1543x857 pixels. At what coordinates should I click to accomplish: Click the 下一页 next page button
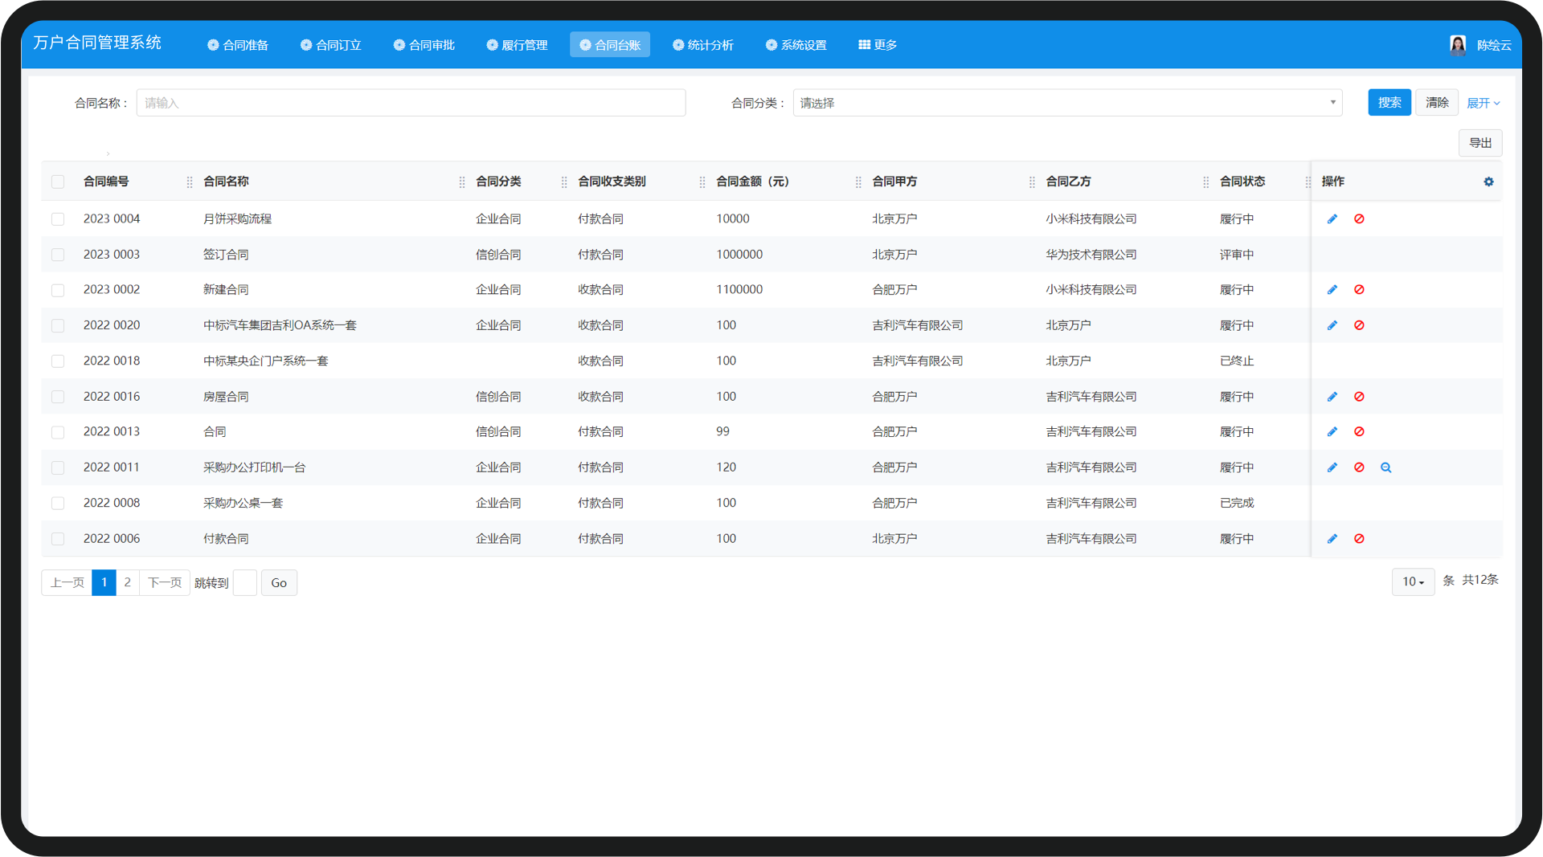(x=165, y=582)
